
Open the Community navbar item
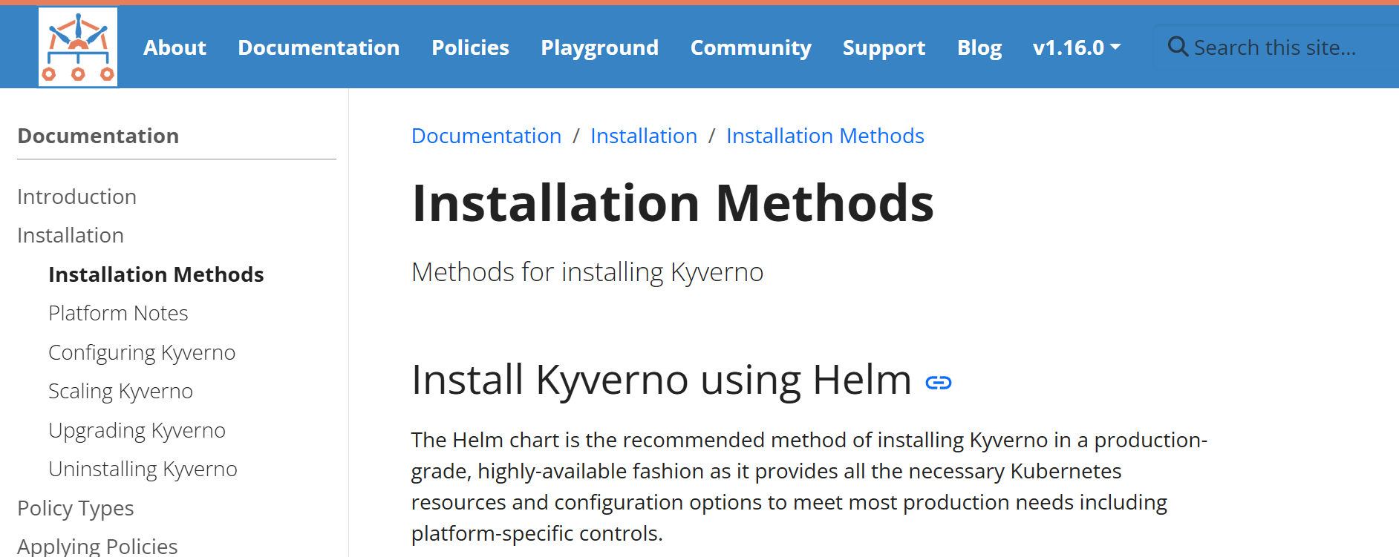tap(751, 47)
